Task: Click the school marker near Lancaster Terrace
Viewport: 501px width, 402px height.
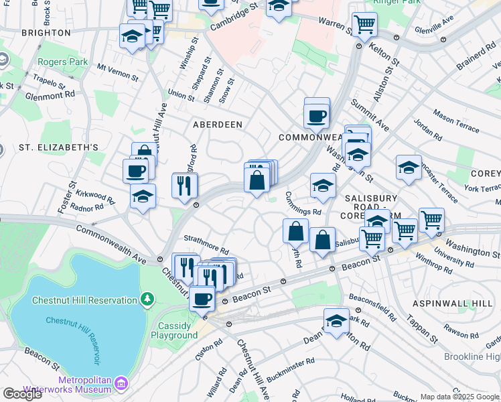Action: pos(409,168)
